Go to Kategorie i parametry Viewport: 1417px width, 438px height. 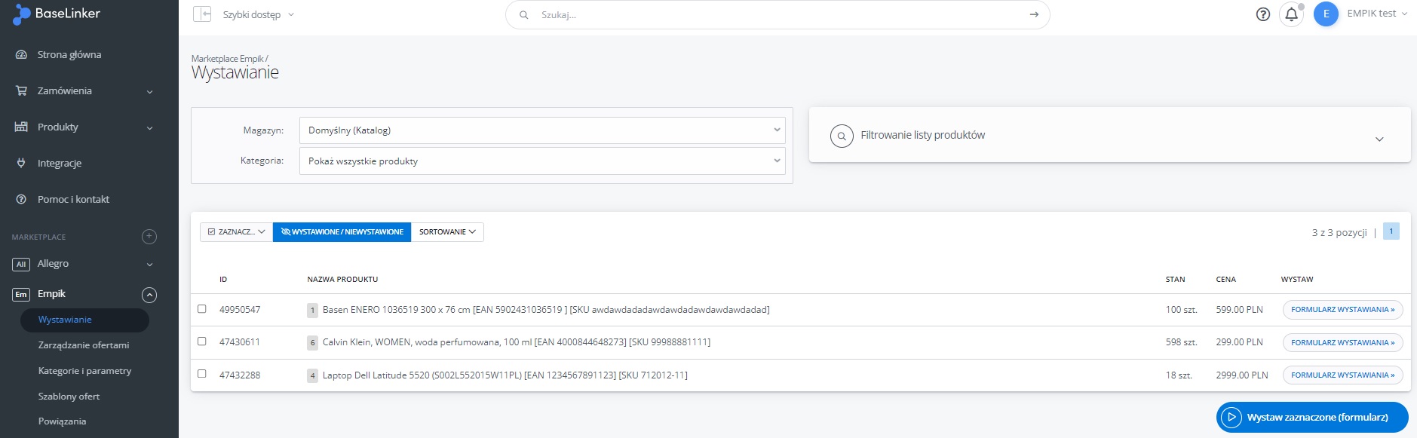(x=84, y=371)
